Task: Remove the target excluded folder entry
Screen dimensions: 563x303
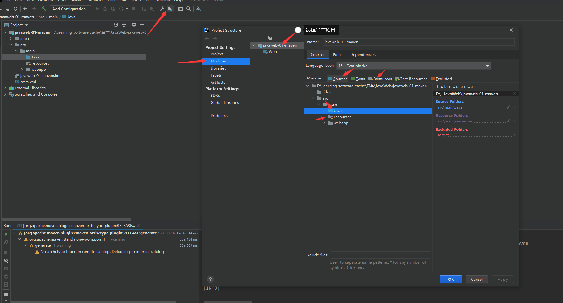Action: tap(515, 135)
